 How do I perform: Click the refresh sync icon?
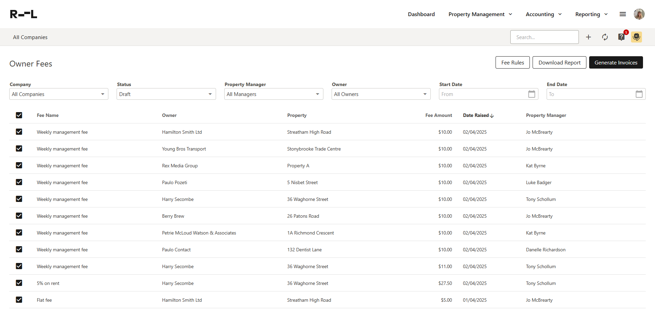coord(605,37)
